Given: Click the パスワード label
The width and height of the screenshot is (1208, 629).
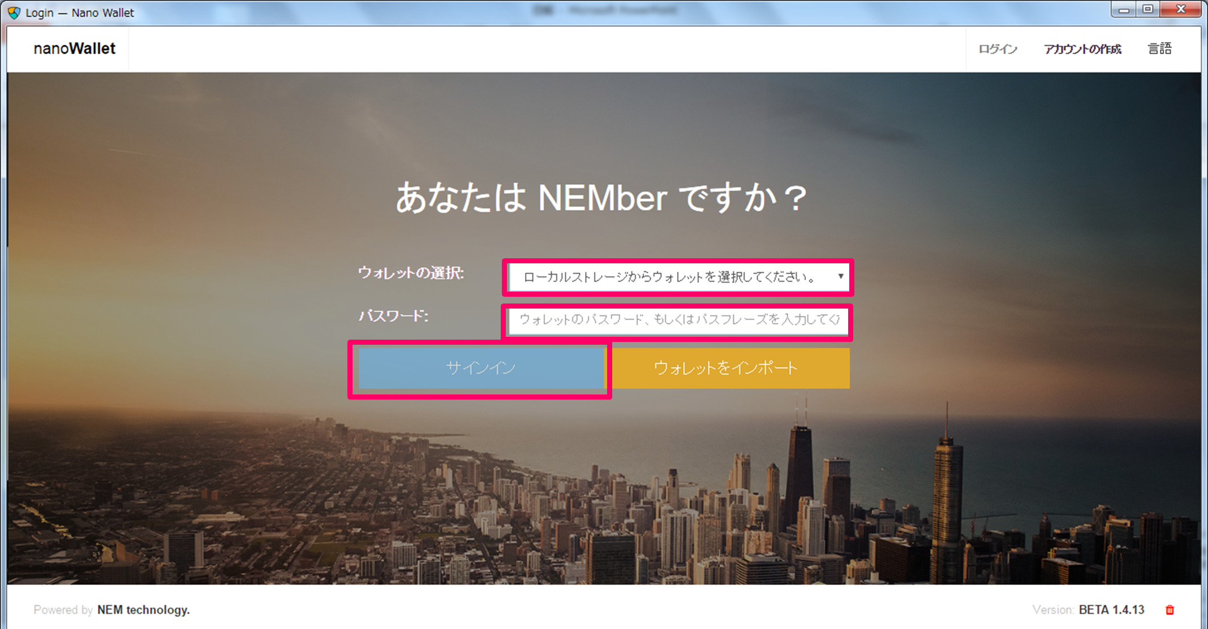Looking at the screenshot, I should point(393,316).
